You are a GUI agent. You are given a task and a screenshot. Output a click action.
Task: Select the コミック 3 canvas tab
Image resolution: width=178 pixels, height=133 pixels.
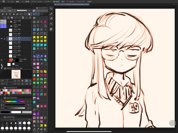click(72, 4)
